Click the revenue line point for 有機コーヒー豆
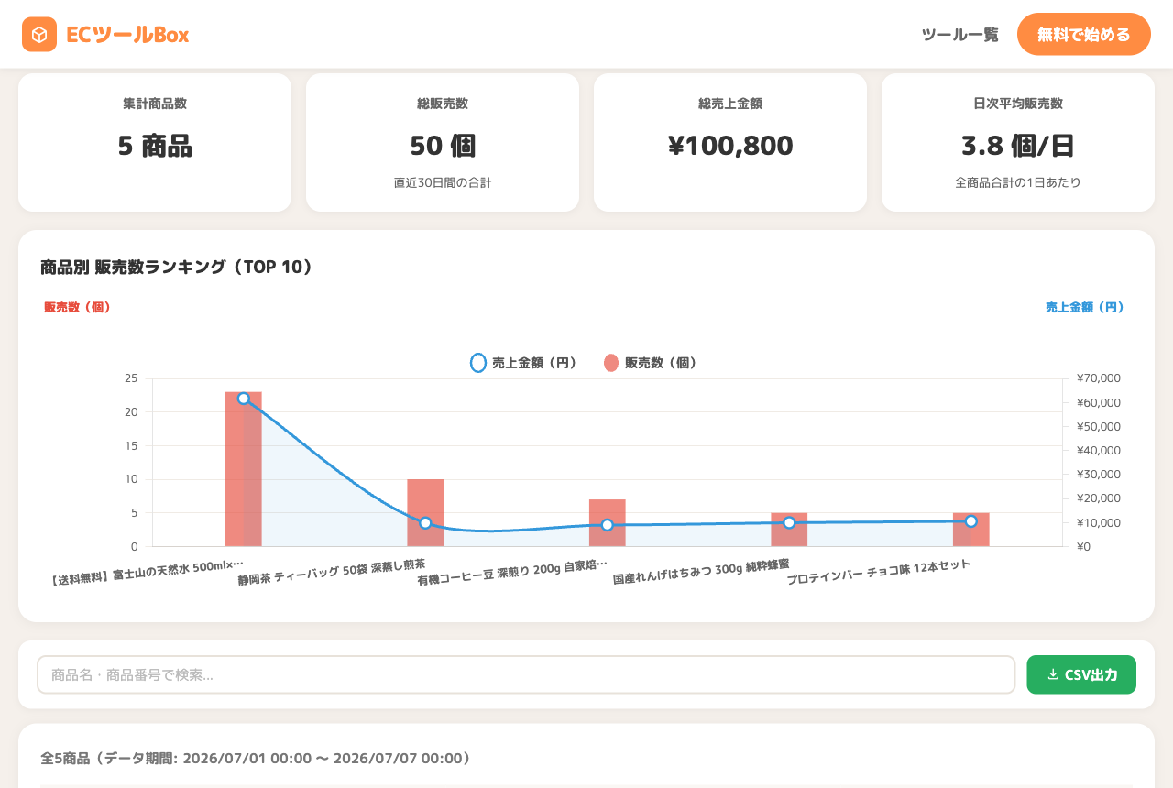Screen dimensions: 1173x788 [x=608, y=525]
